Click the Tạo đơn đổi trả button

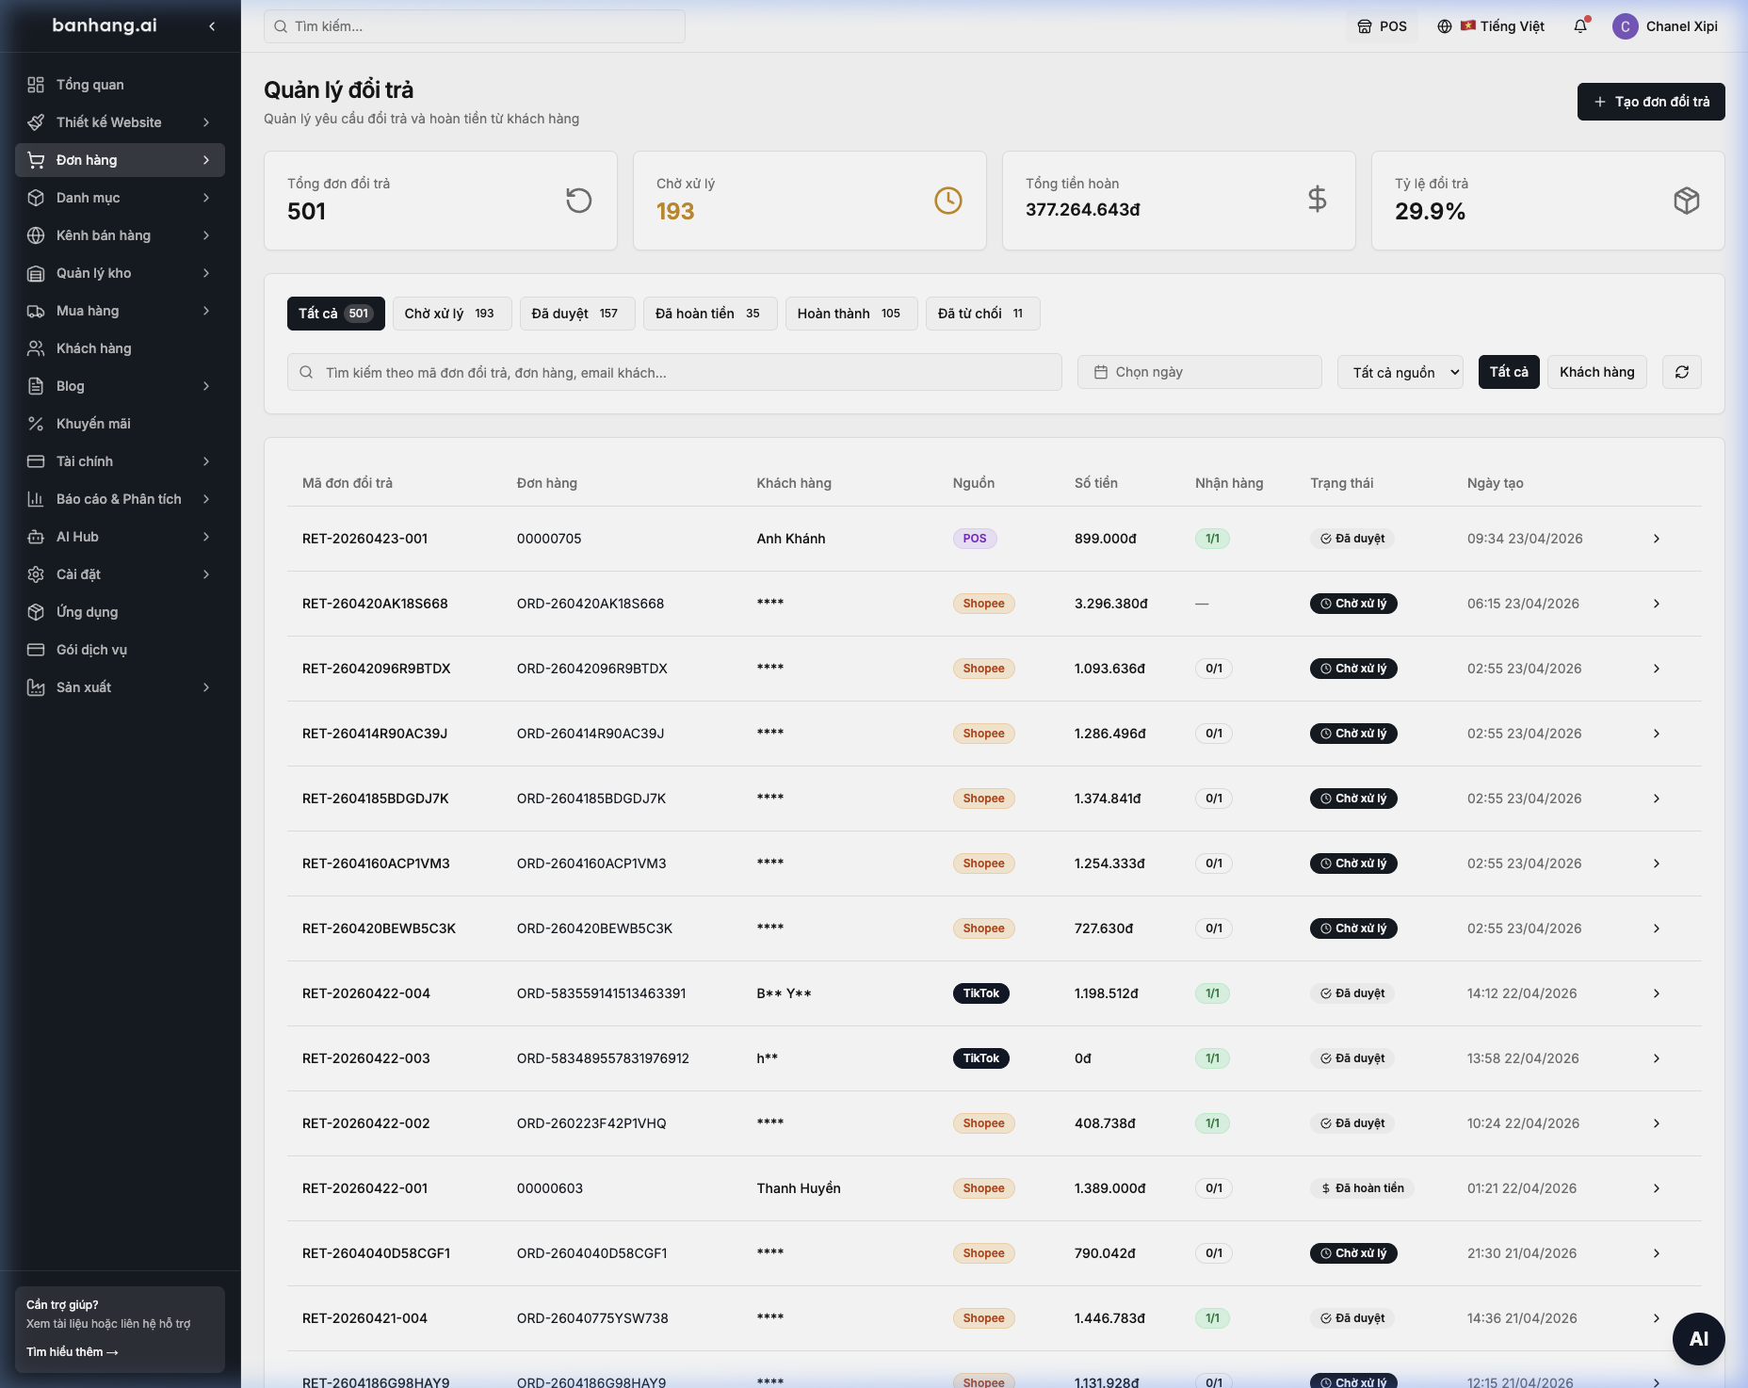(1651, 102)
